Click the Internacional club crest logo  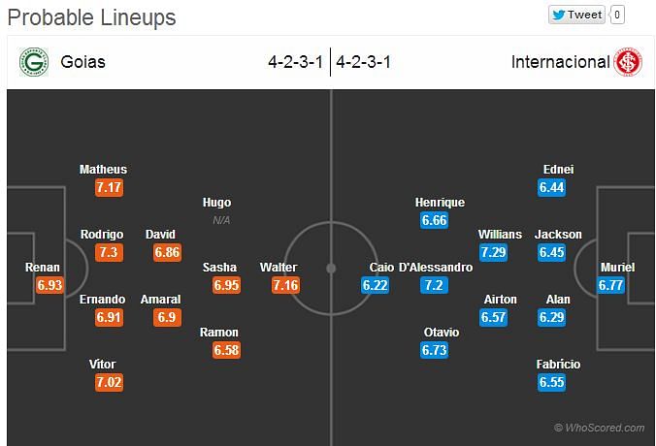tap(628, 62)
